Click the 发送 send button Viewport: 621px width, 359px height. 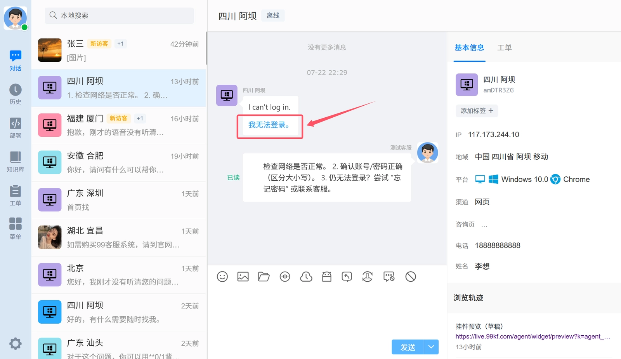(408, 347)
